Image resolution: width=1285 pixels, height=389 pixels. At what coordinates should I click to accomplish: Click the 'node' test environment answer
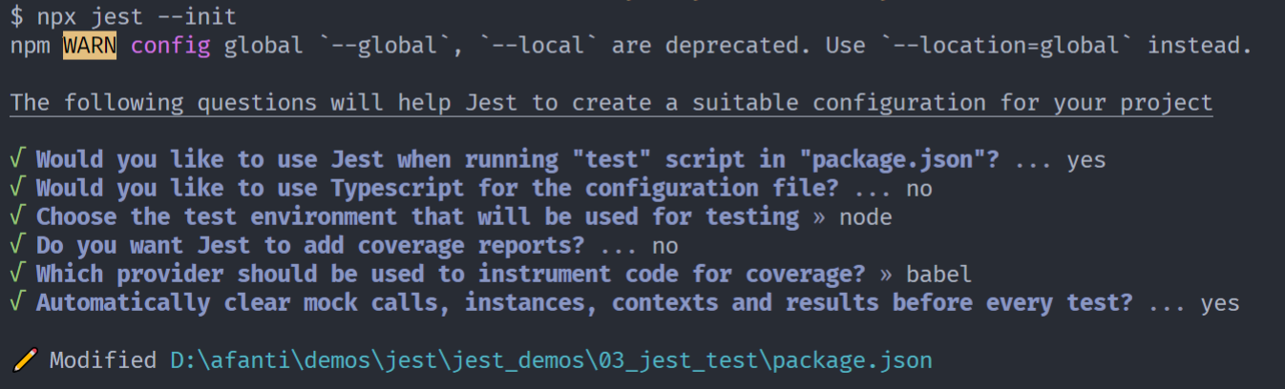pos(866,217)
